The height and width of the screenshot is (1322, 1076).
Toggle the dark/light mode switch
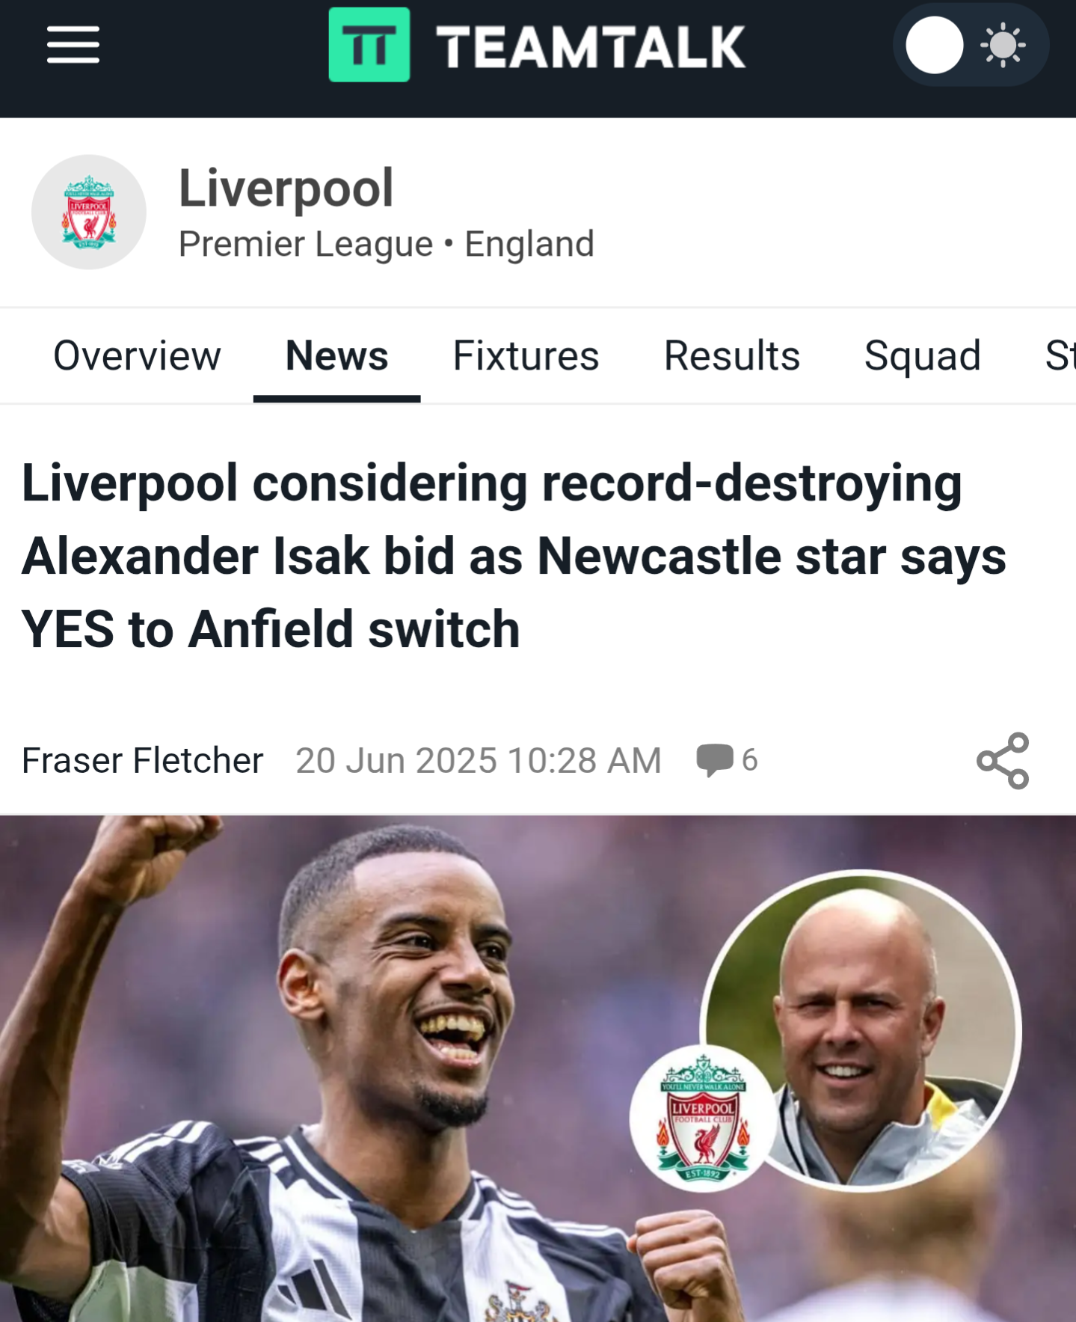(x=970, y=46)
